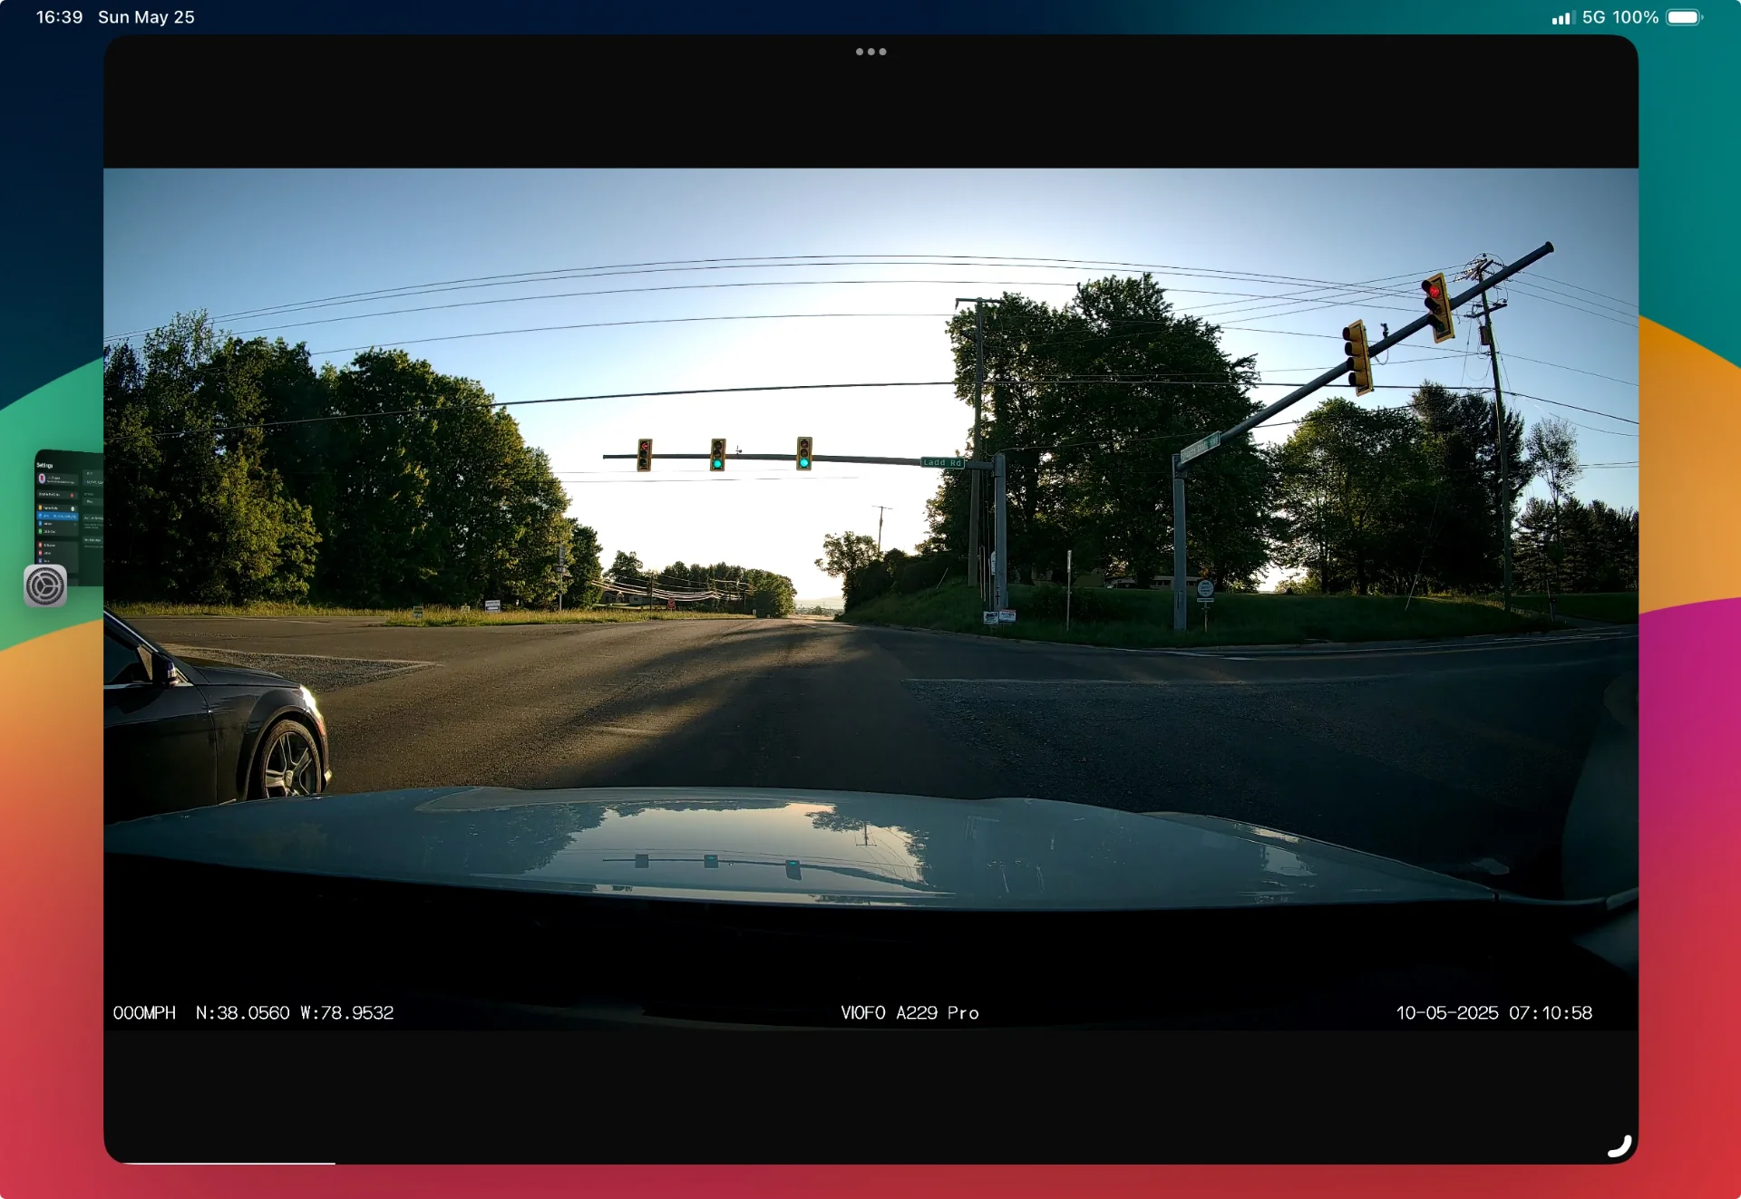Tap the cellular signal bars icon
1741x1199 pixels.
pyautogui.click(x=1563, y=18)
